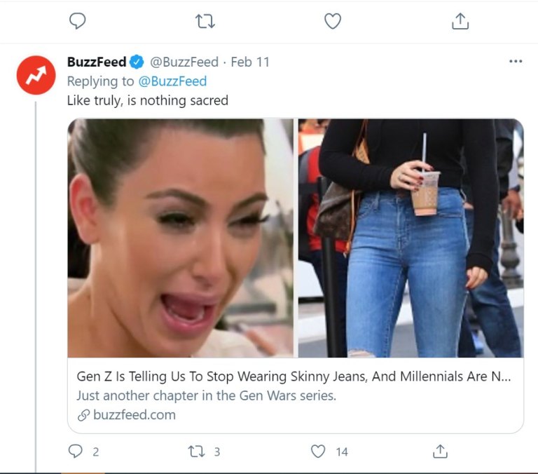Retweet the previous tweet with no count

click(205, 22)
